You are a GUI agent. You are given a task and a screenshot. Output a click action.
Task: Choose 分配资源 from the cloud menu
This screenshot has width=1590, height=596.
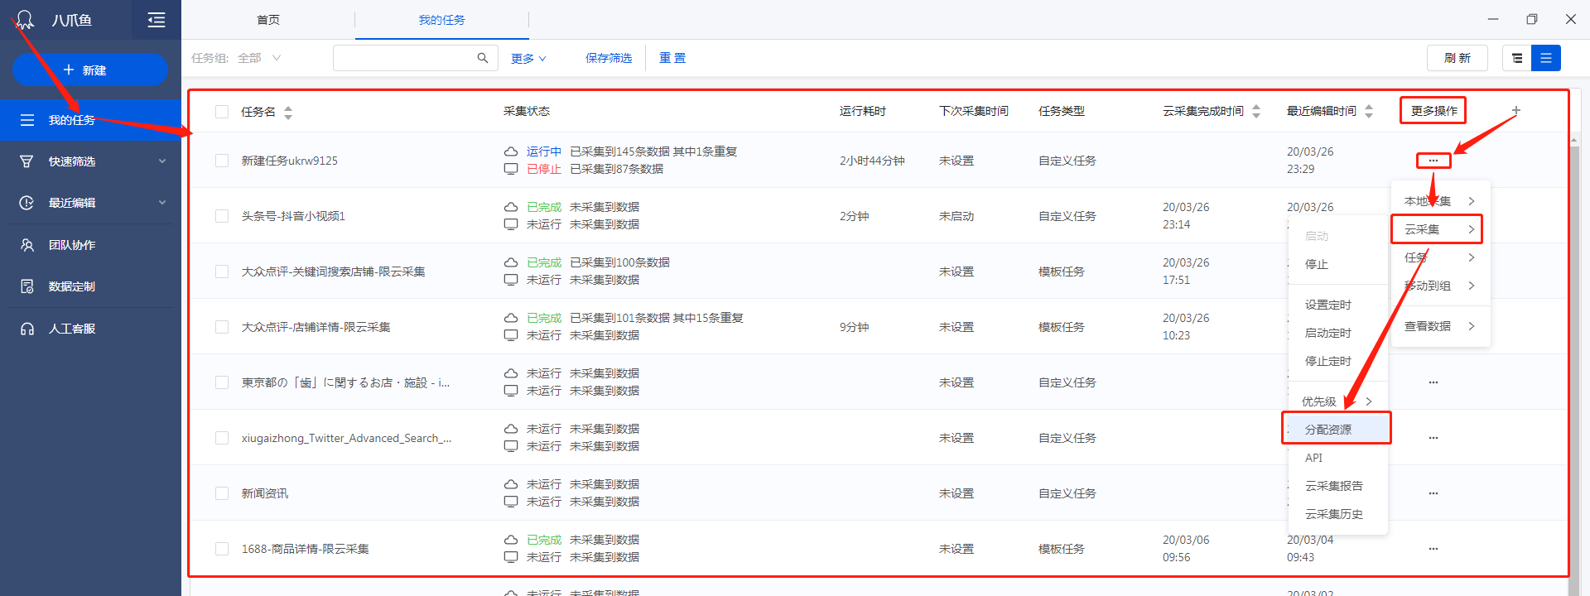pos(1337,429)
